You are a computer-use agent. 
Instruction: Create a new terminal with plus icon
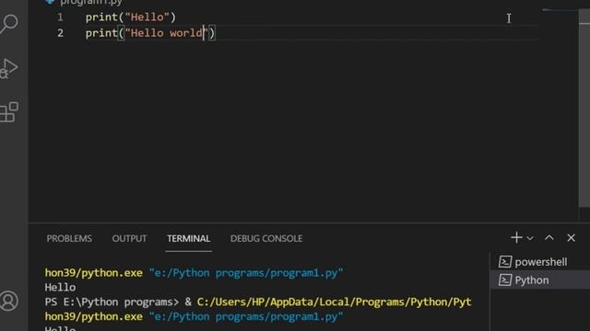(516, 238)
